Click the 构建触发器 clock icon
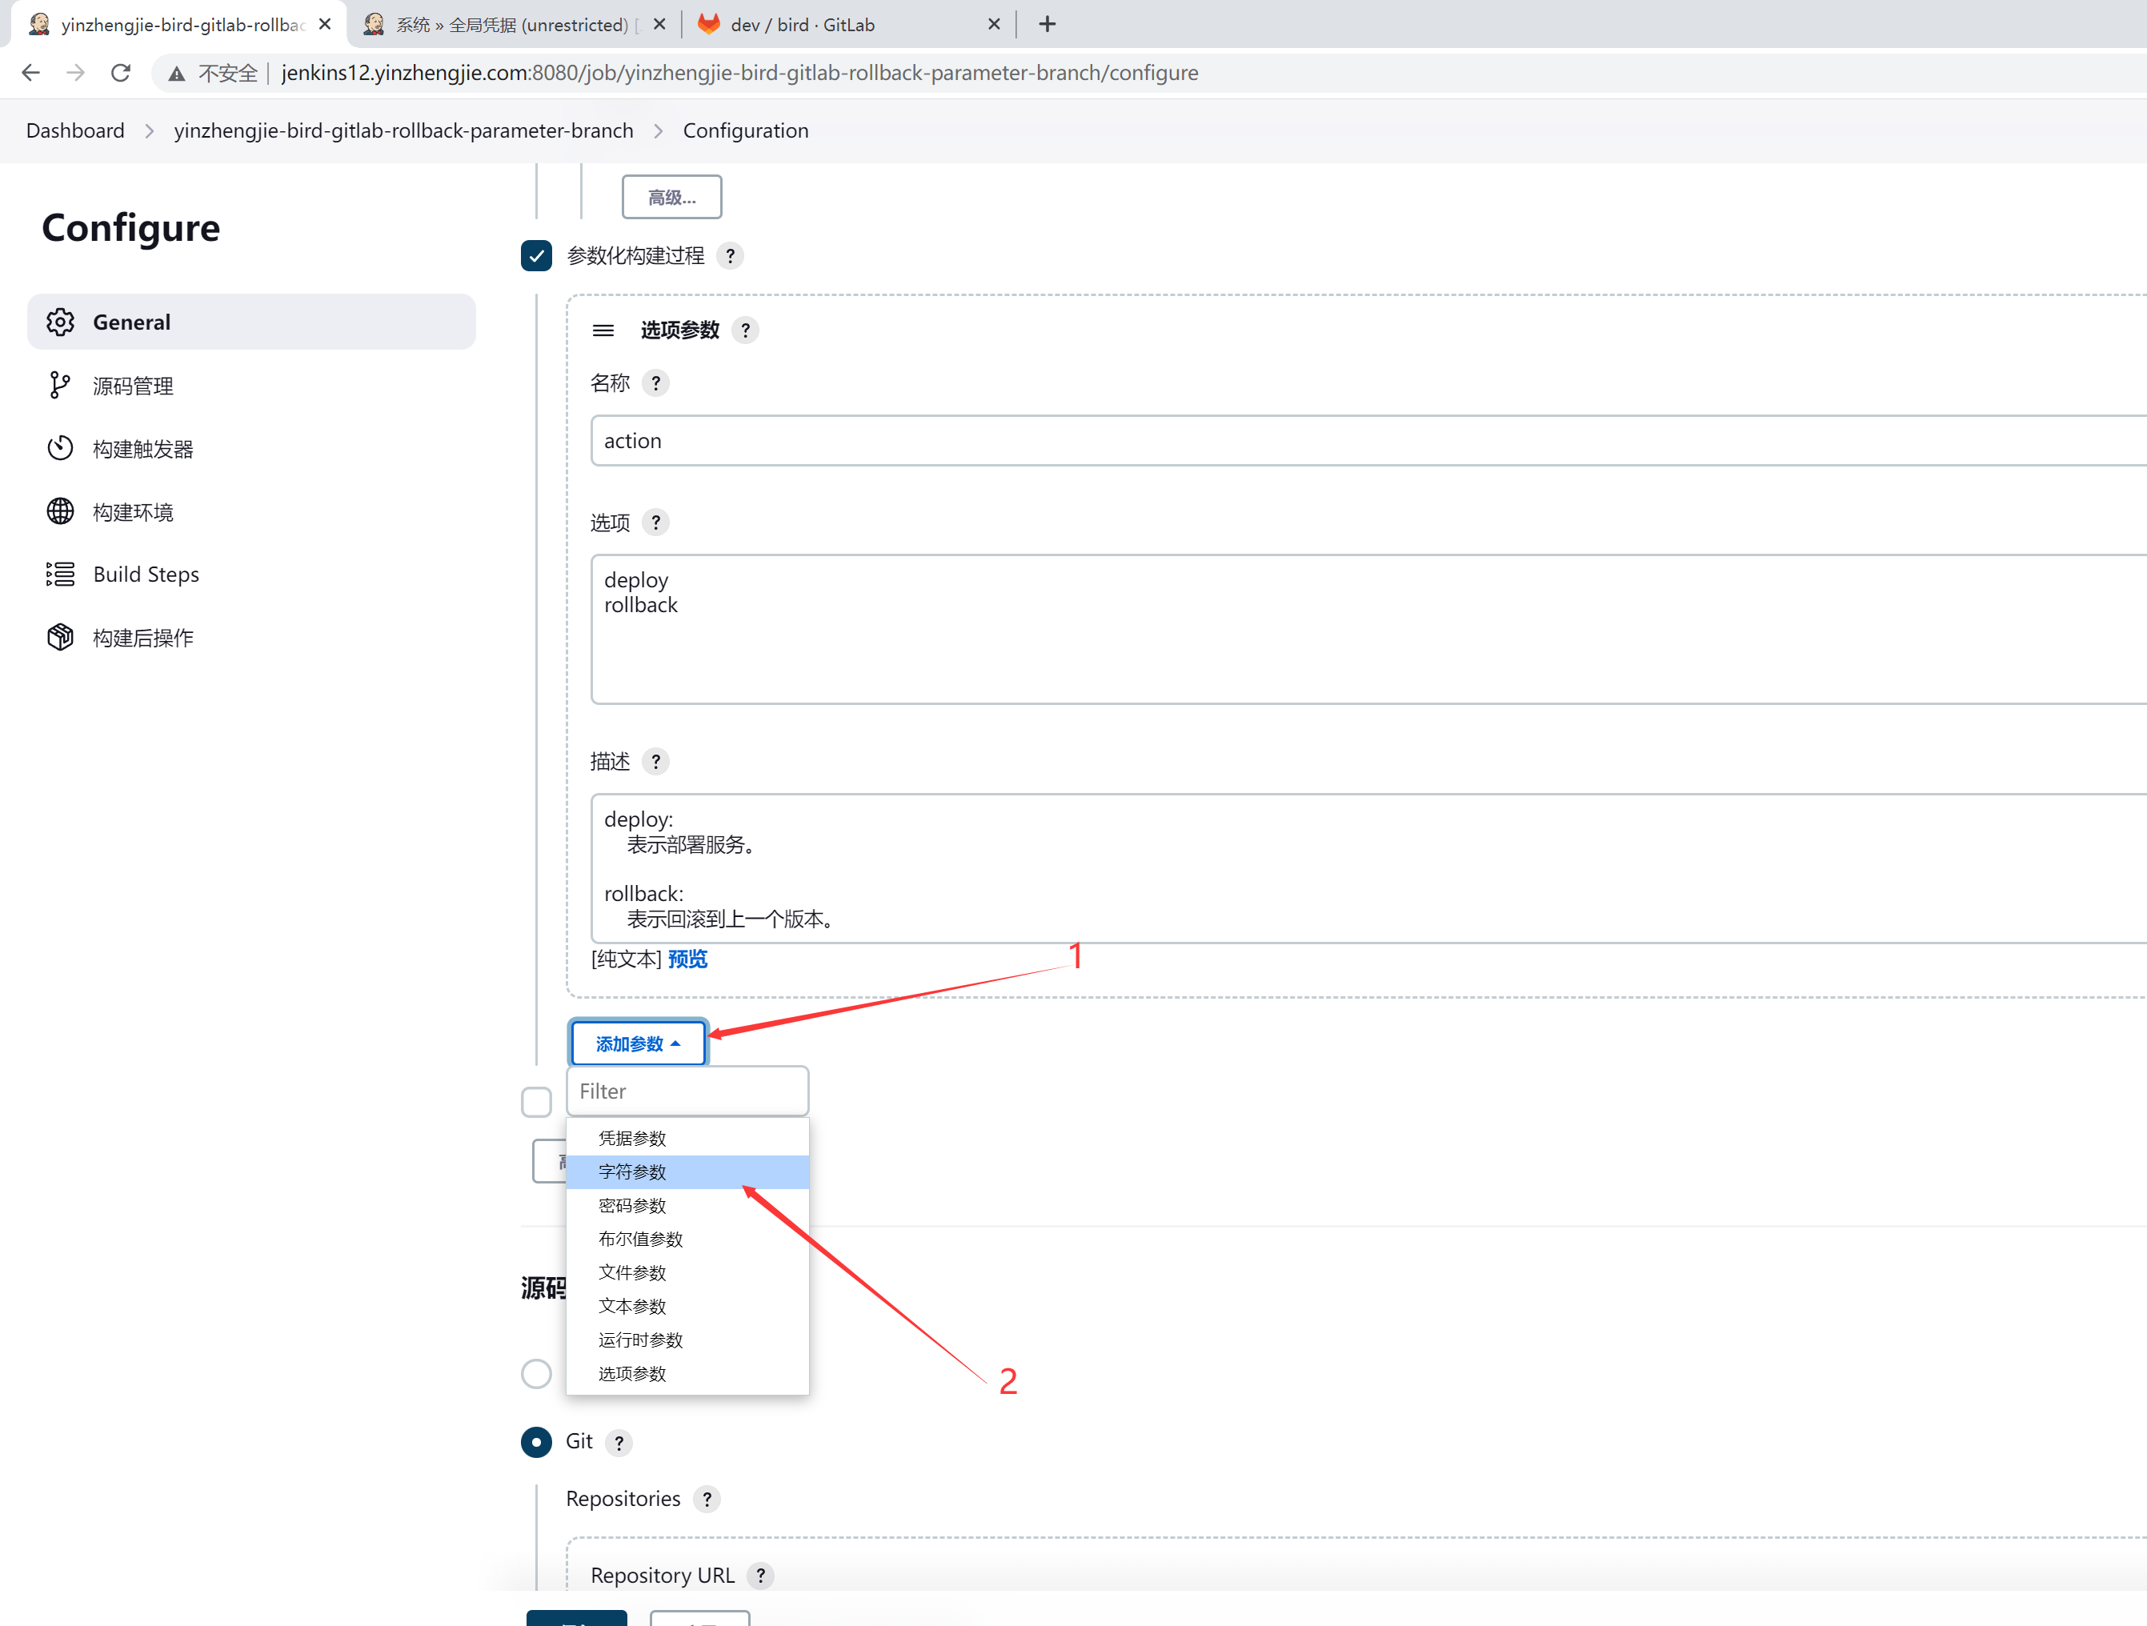 click(x=60, y=448)
